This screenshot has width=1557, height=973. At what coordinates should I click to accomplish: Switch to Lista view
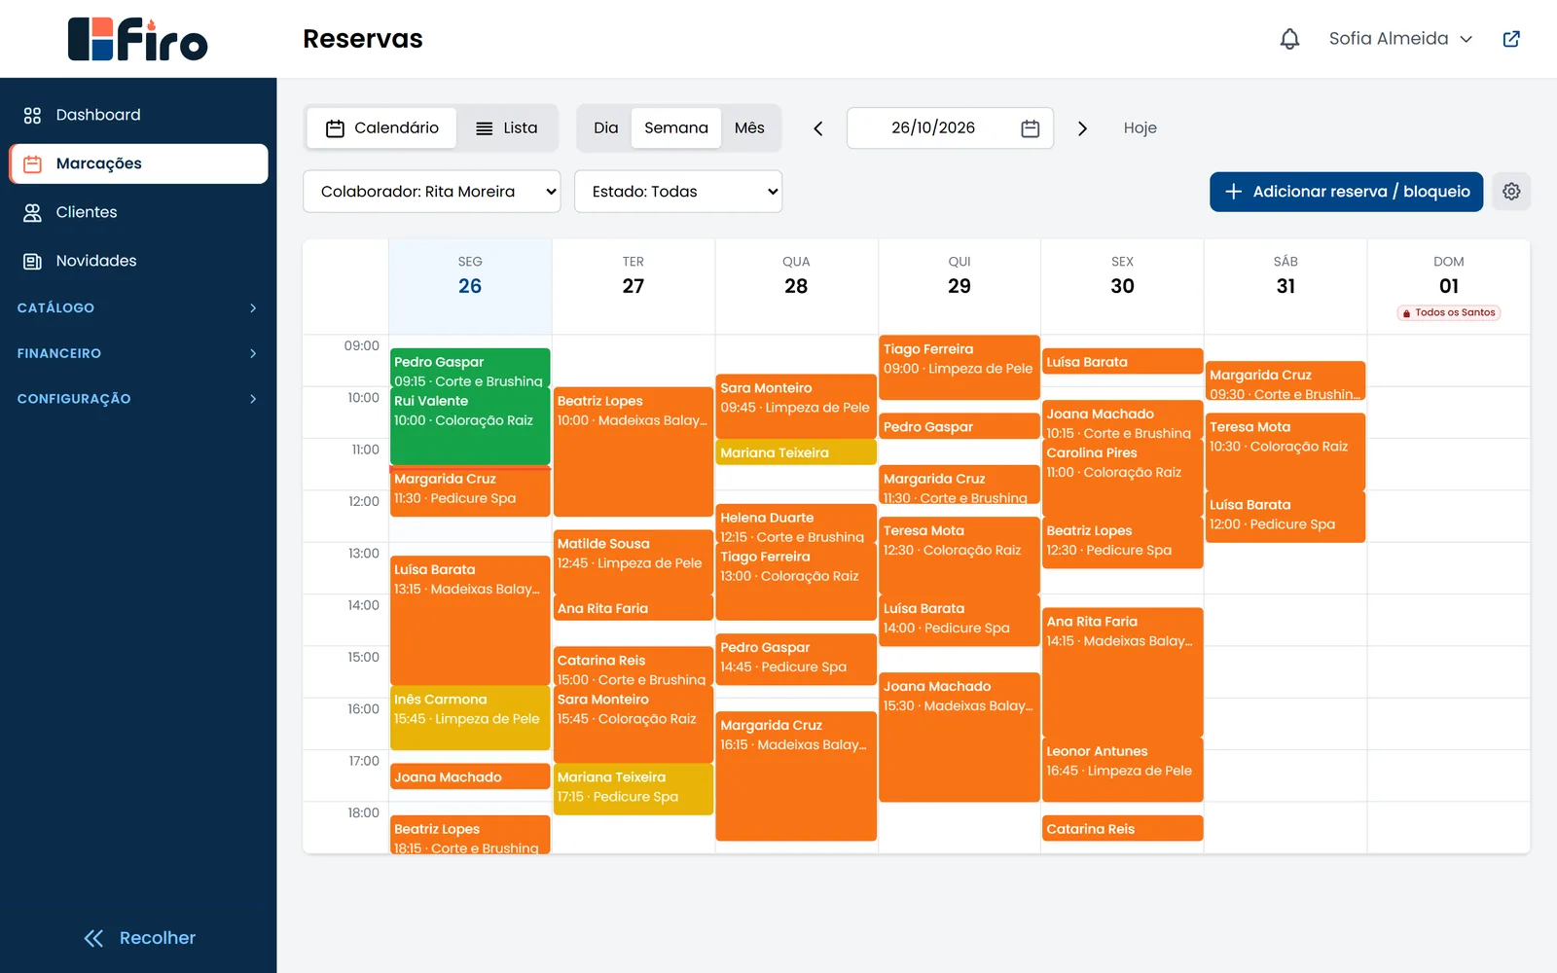[506, 128]
